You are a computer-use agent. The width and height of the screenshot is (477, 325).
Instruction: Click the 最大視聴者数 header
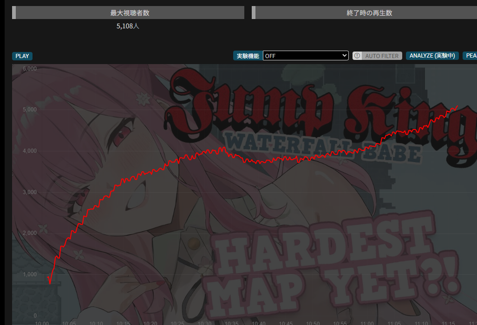128,13
